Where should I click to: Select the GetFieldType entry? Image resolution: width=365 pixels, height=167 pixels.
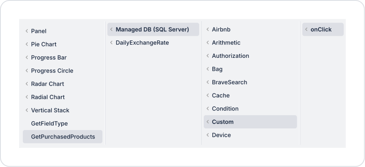click(49, 123)
